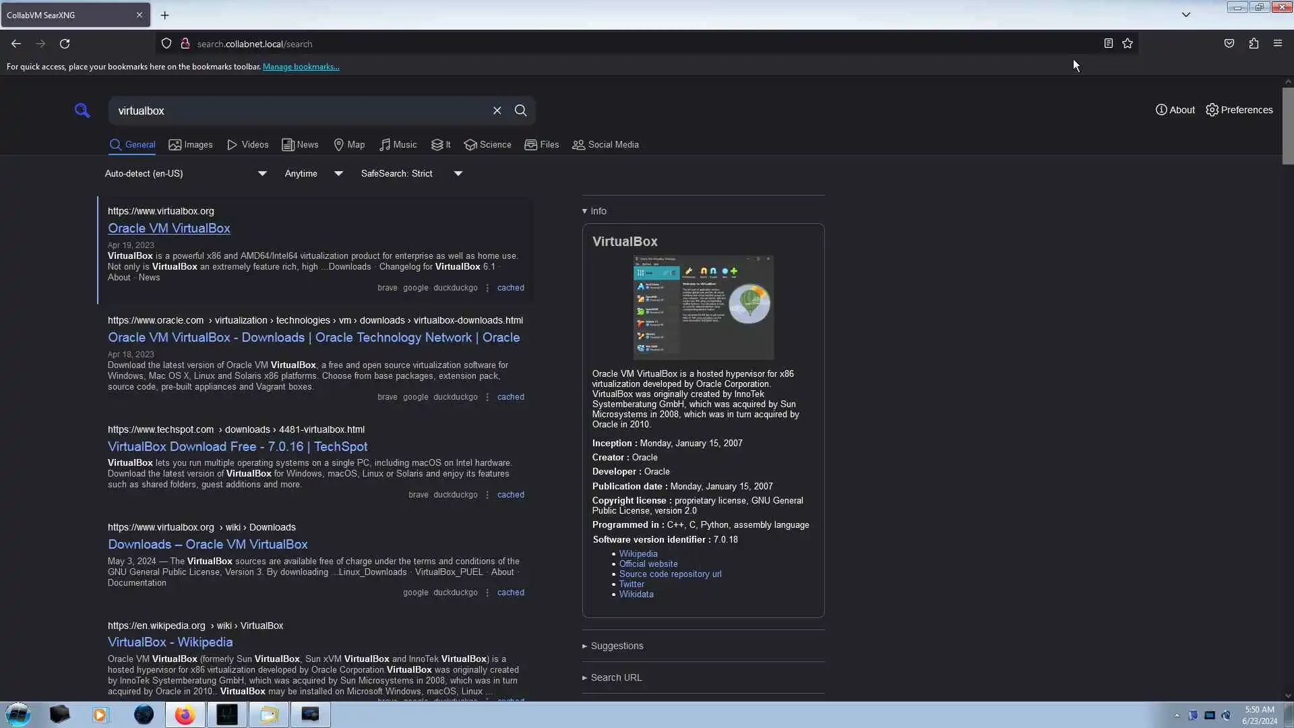Click the About info icon

tap(1161, 110)
